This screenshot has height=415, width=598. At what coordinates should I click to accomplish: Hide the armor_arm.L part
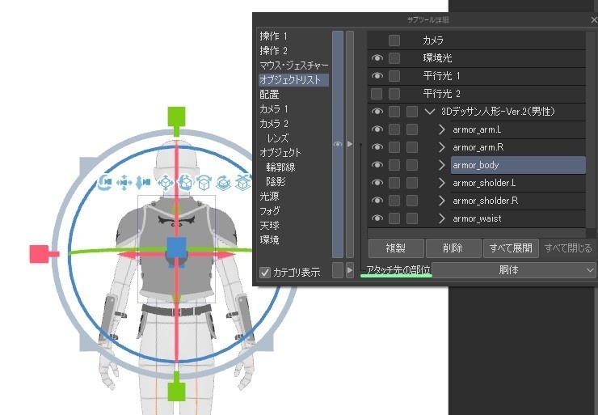377,129
